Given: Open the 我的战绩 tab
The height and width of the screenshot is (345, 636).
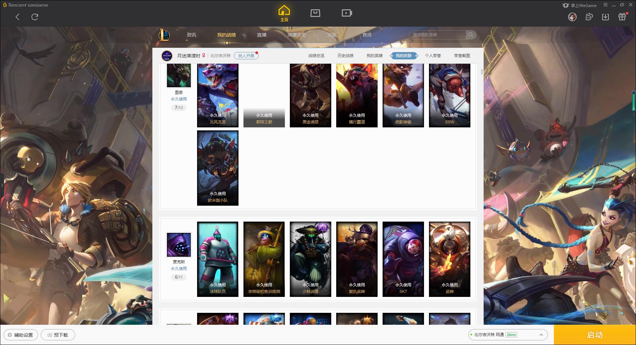Looking at the screenshot, I should (x=227, y=35).
